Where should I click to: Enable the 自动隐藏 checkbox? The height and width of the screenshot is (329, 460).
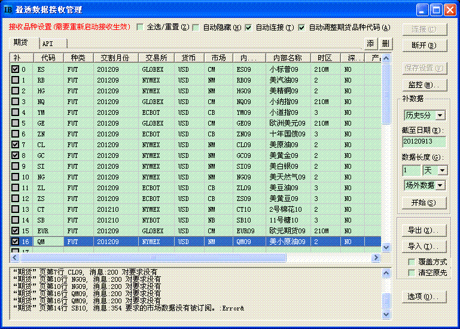[x=196, y=28]
